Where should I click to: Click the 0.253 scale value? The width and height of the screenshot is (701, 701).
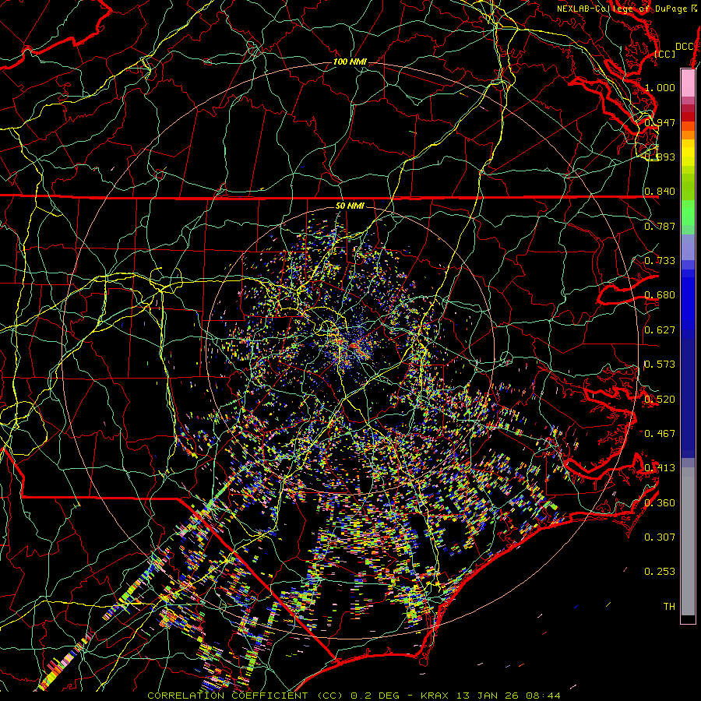pyautogui.click(x=660, y=572)
